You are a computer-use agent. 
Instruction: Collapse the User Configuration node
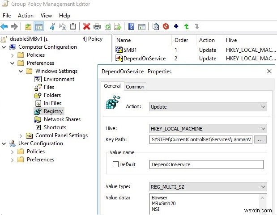pyautogui.click(x=4, y=143)
